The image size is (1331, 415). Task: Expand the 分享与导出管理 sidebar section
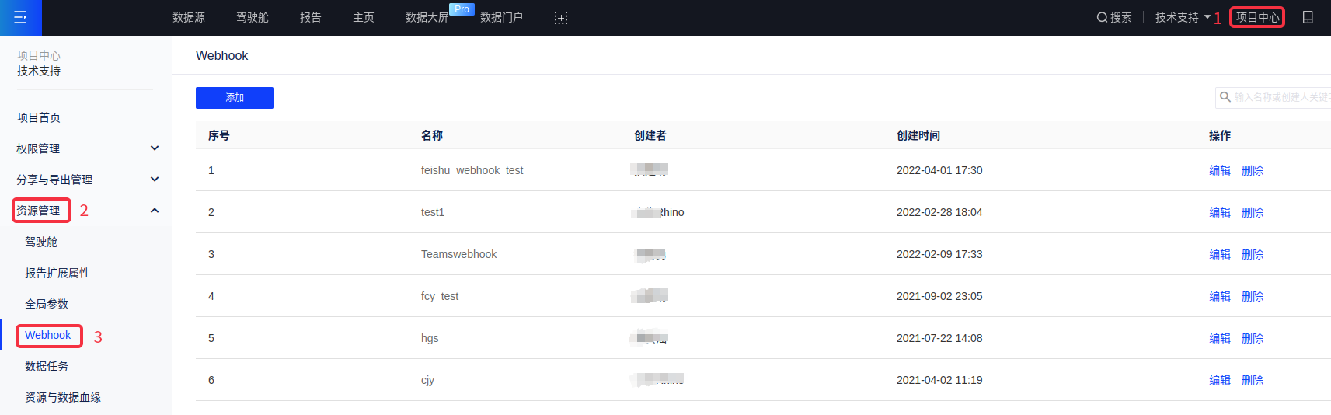click(x=155, y=180)
